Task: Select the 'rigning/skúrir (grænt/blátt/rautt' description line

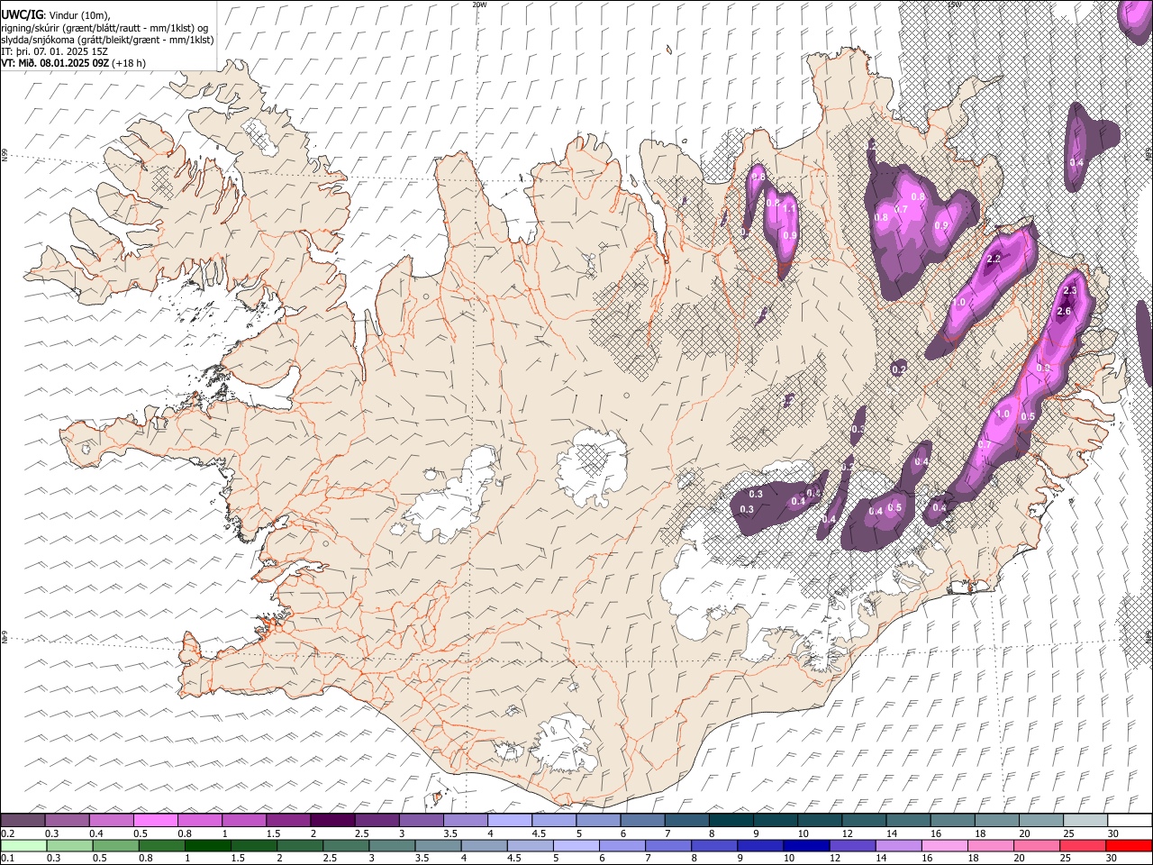Action: [x=104, y=28]
